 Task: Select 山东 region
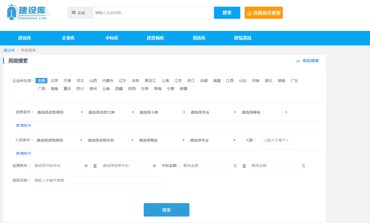(243, 81)
